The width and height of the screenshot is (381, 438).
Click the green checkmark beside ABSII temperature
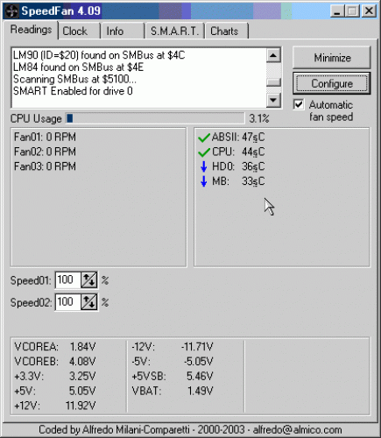click(x=204, y=138)
